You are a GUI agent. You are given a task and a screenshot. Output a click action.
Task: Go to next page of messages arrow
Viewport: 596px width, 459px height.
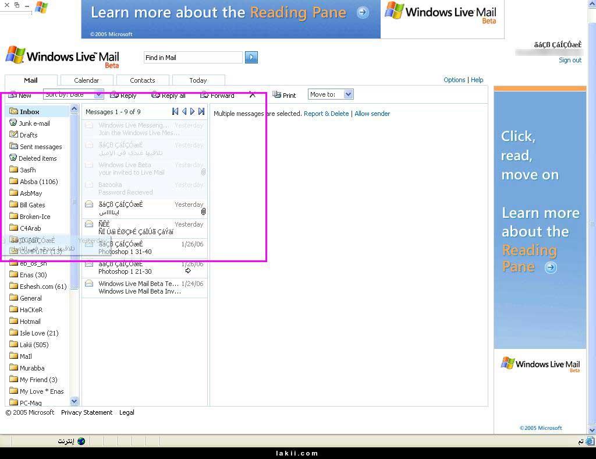(192, 111)
